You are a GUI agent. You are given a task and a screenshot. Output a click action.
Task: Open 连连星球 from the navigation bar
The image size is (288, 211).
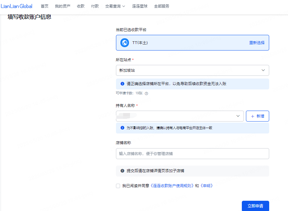click(x=140, y=6)
